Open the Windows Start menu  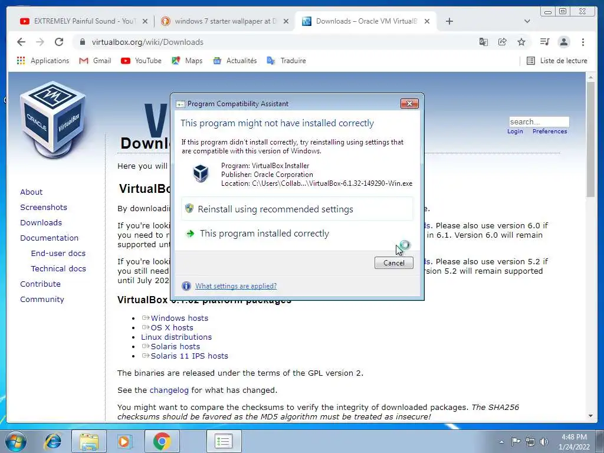(16, 441)
